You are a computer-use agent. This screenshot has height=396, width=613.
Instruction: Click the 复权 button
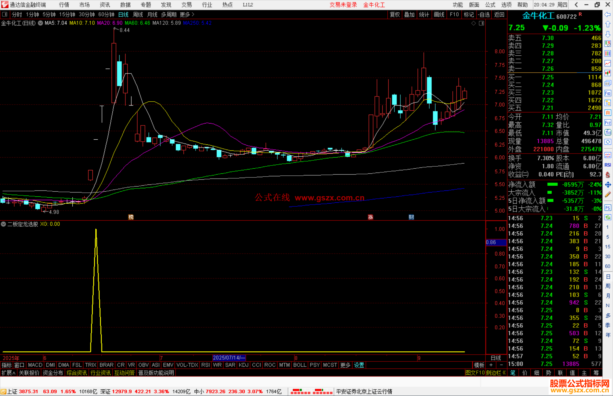[395, 14]
